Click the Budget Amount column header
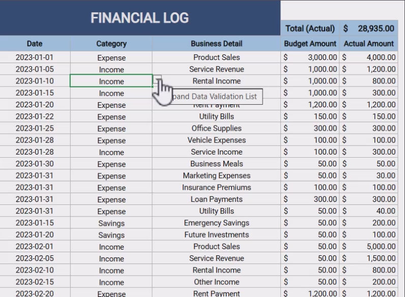The height and width of the screenshot is (297, 405). tap(310, 43)
